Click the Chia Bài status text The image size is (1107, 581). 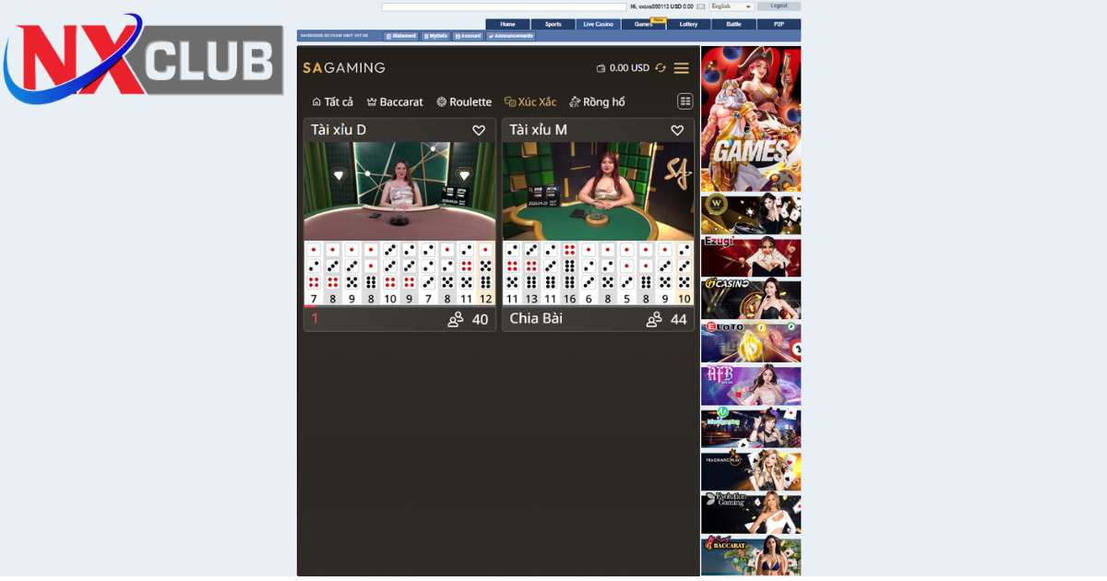click(x=536, y=319)
